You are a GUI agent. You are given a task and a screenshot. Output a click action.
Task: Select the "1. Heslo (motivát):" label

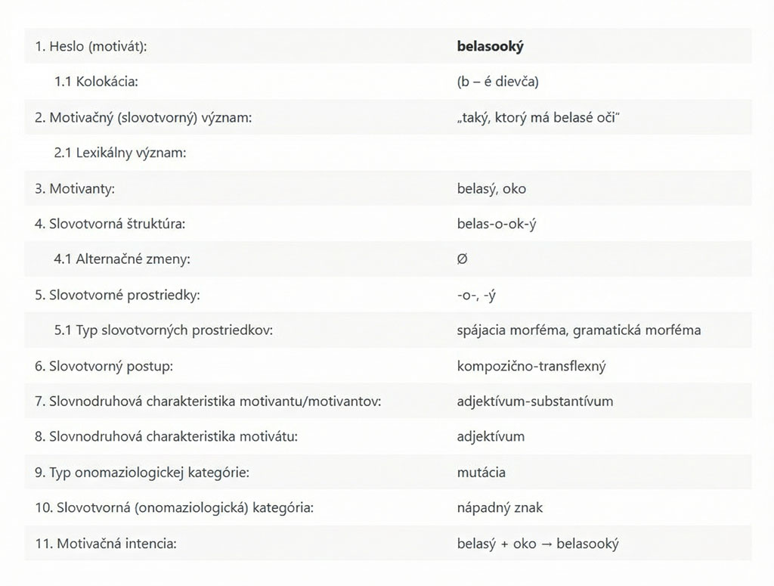91,46
